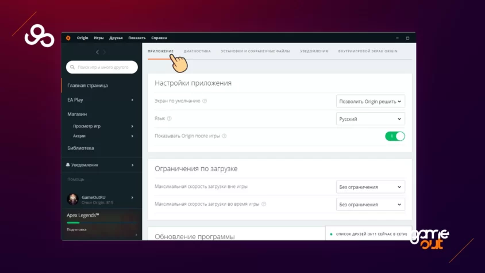Open Магазин in sidebar
485x273 pixels.
click(77, 114)
